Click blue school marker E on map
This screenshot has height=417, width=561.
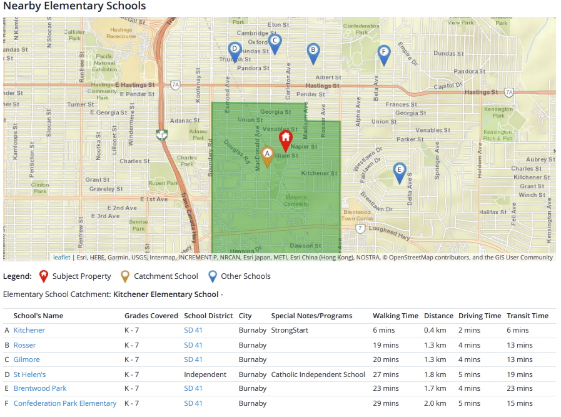click(399, 171)
